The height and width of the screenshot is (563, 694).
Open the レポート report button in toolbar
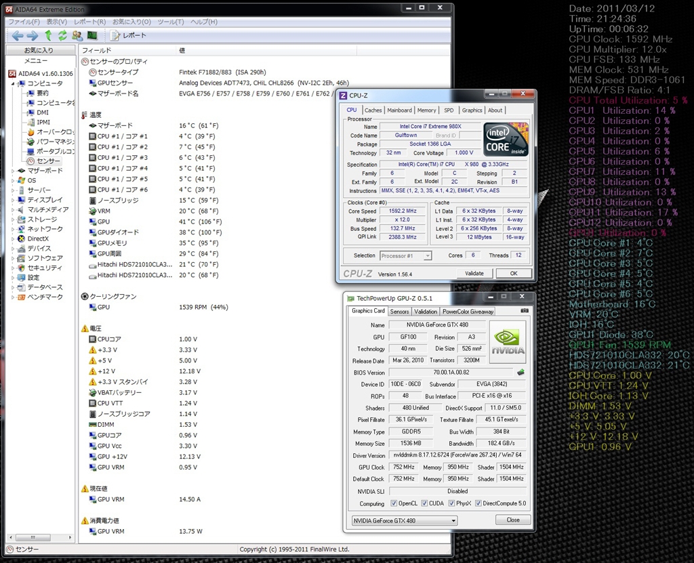[128, 35]
